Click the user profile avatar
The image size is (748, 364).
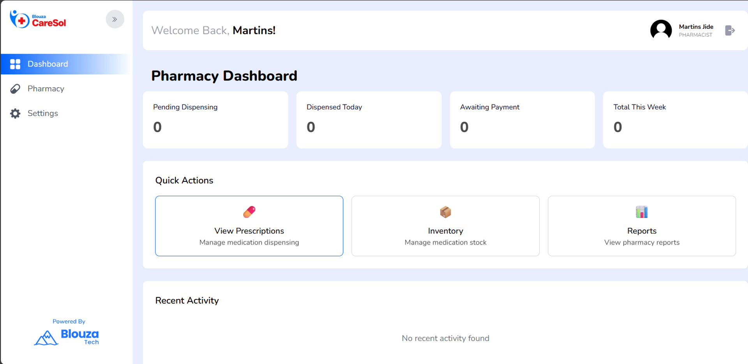coord(661,30)
